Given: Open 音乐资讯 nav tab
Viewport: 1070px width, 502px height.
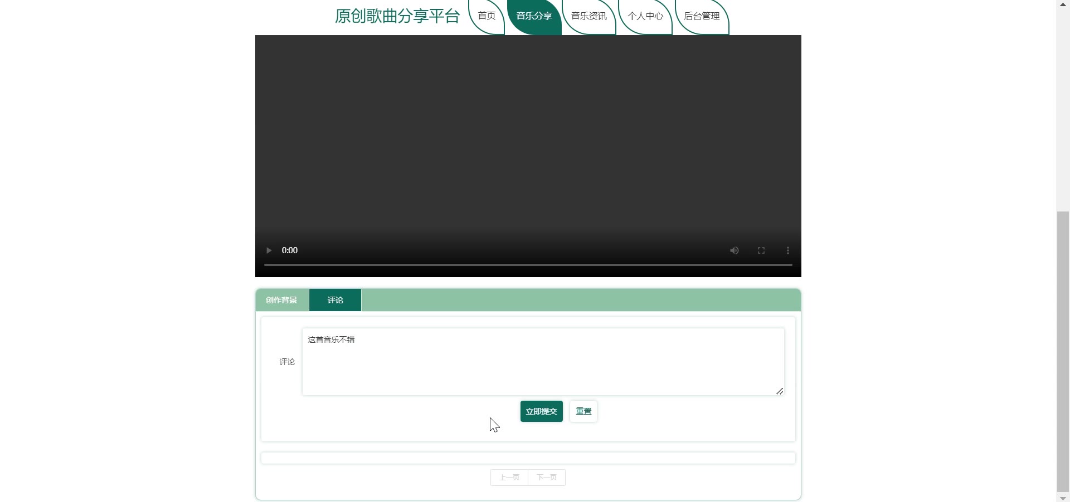Looking at the screenshot, I should point(589,17).
